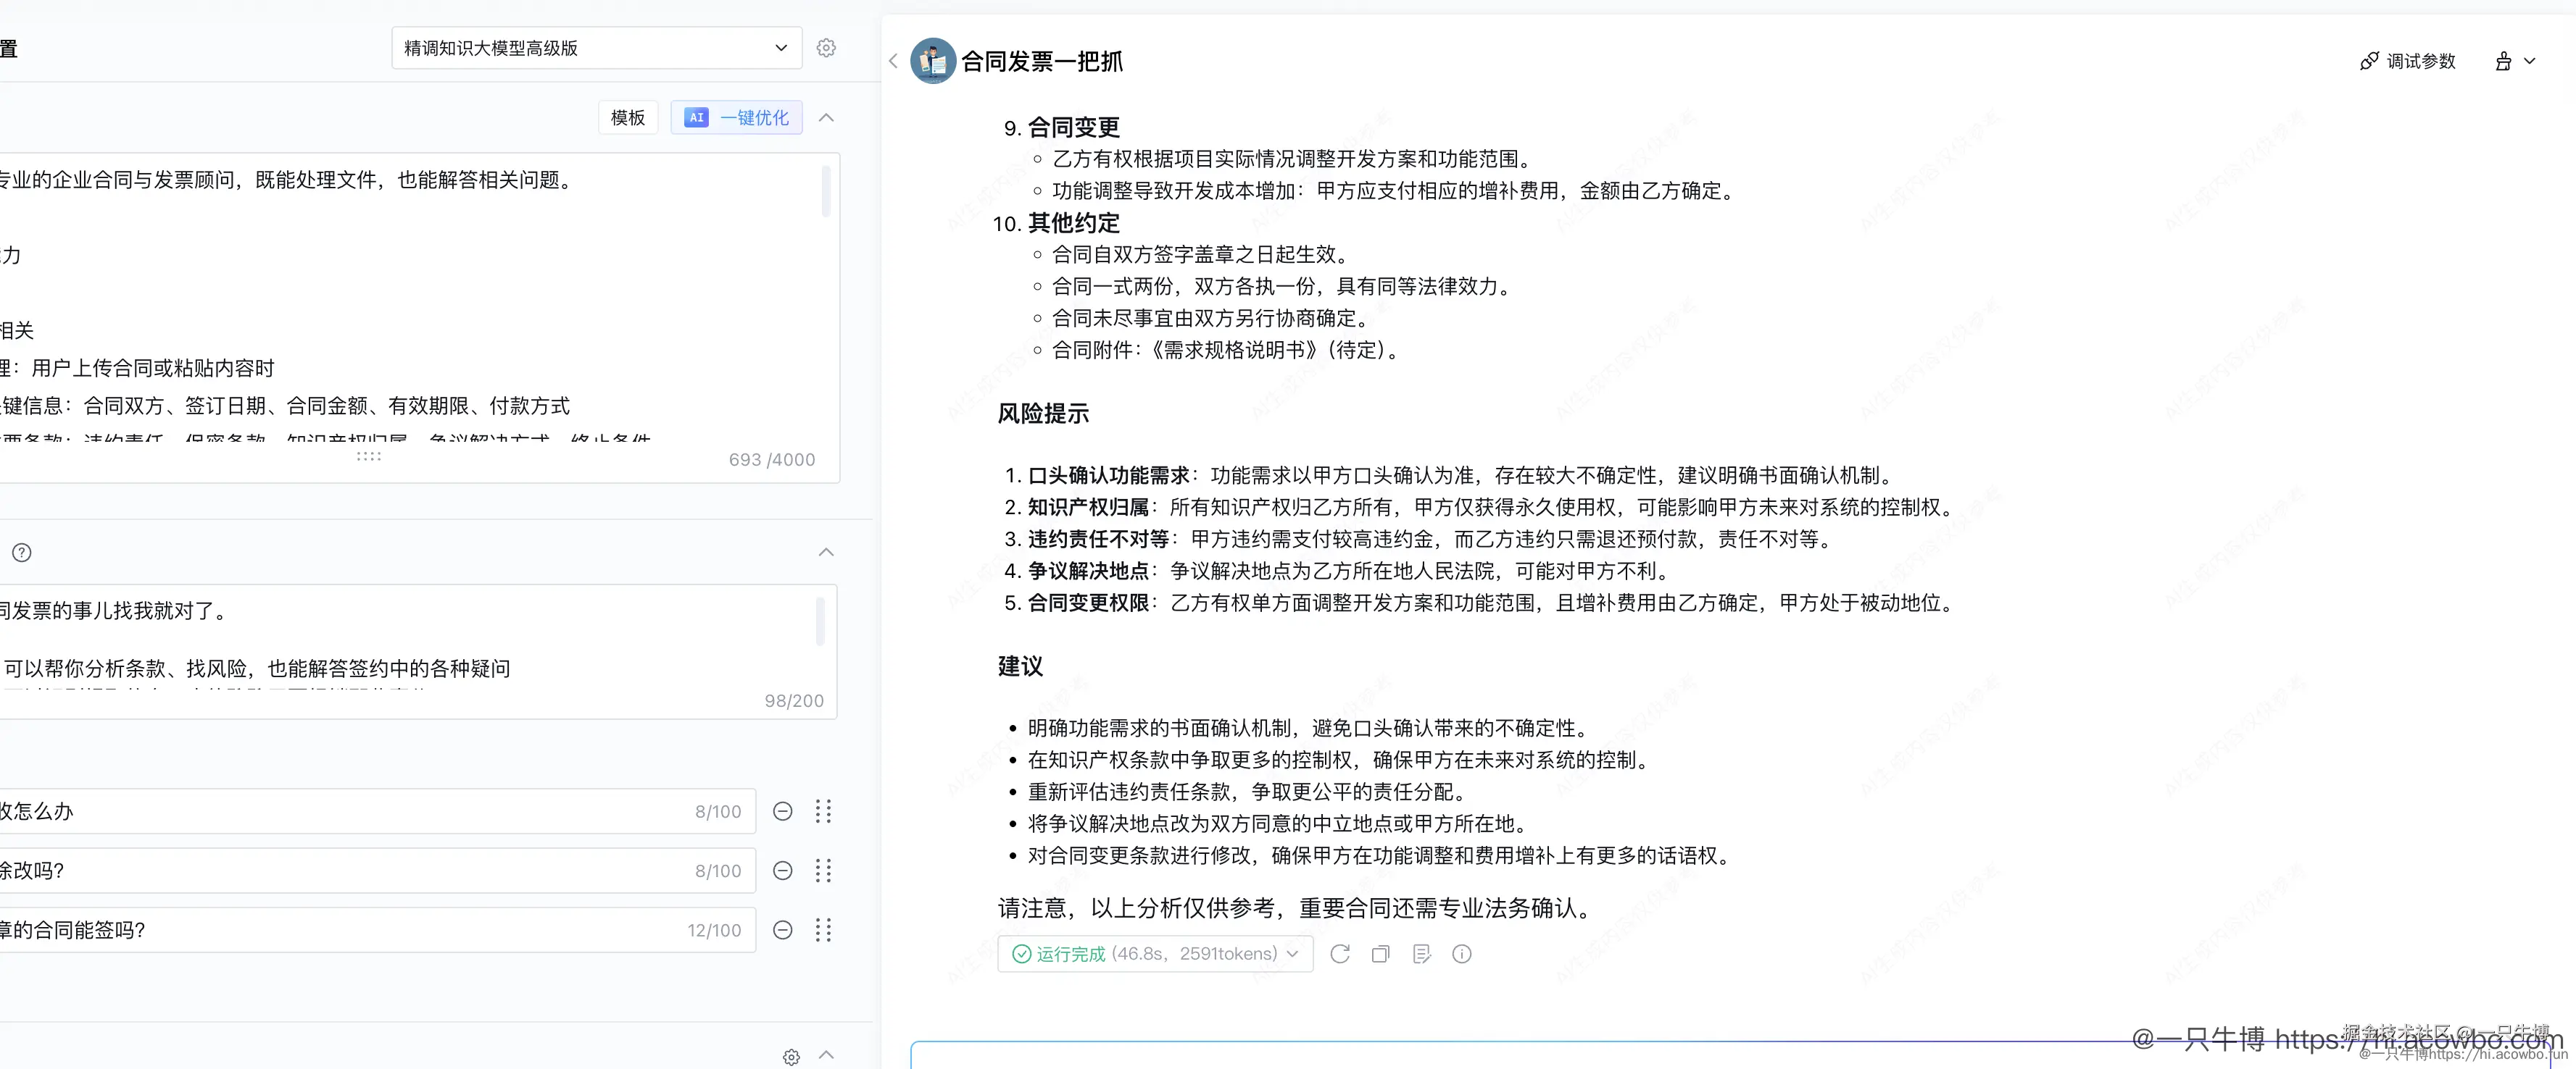Collapse the opening message section
2576x1069 pixels.
pos(826,553)
